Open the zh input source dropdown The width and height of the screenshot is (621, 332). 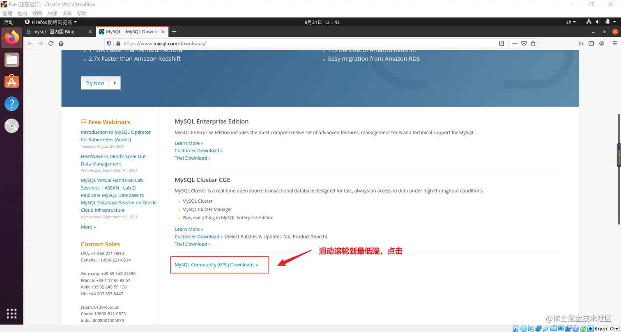[x=571, y=22]
